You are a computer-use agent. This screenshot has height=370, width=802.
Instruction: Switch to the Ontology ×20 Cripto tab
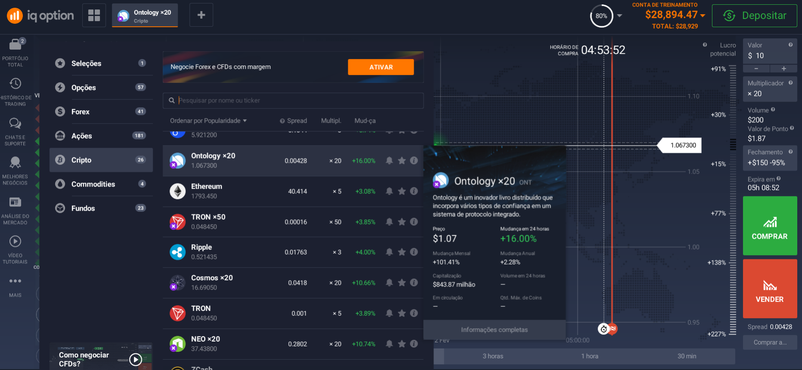coord(145,16)
